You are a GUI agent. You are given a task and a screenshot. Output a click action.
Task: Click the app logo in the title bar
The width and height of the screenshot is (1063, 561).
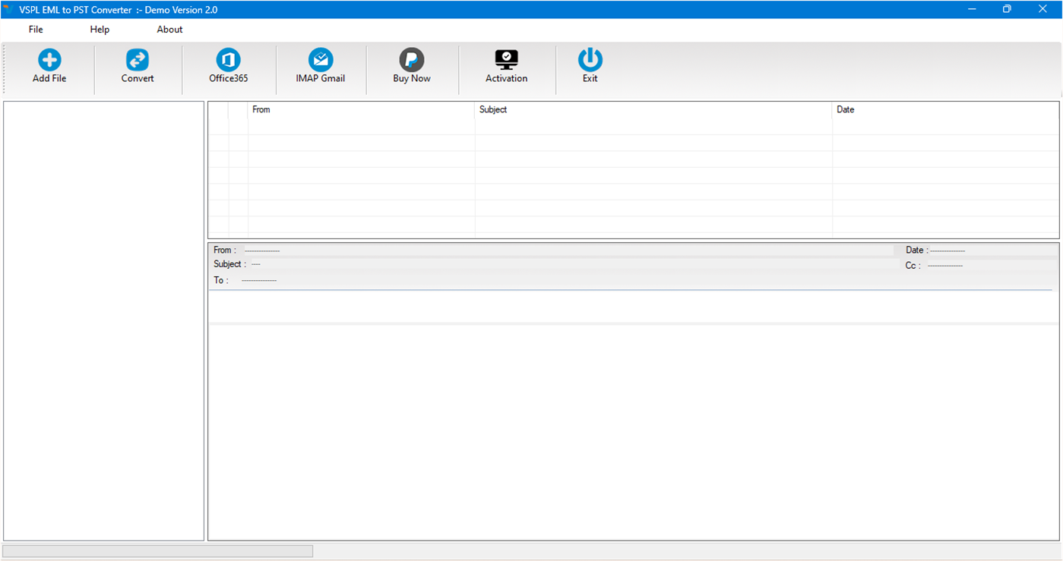tap(8, 9)
